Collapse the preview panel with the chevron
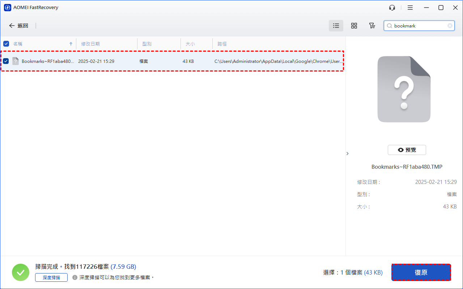The height and width of the screenshot is (289, 463). [x=348, y=154]
